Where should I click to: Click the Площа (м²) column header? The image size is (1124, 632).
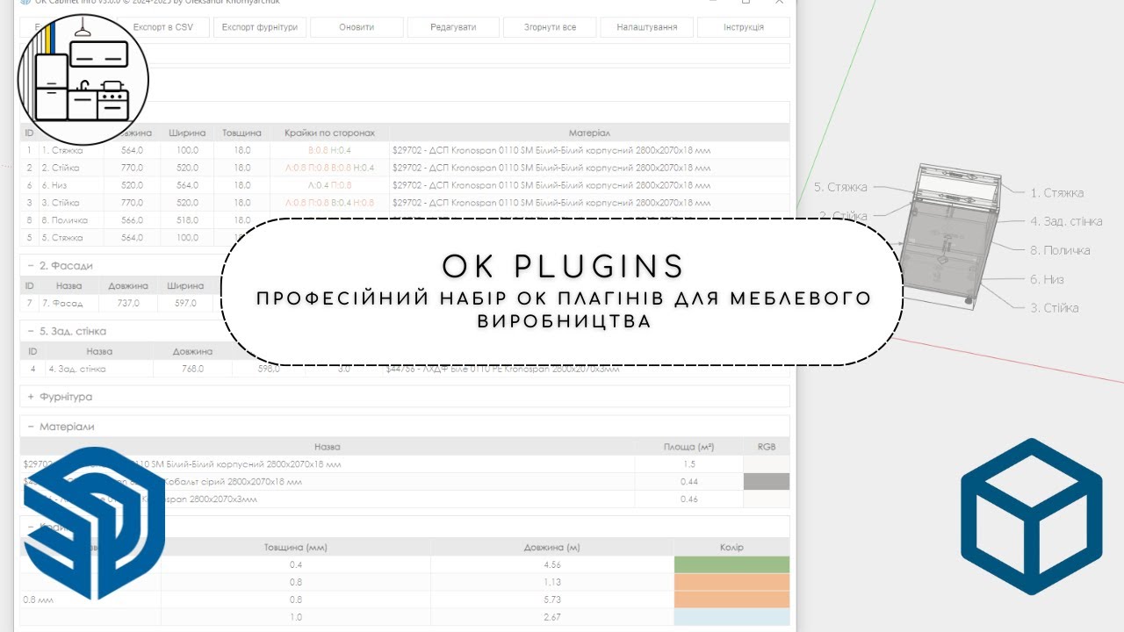click(x=688, y=447)
